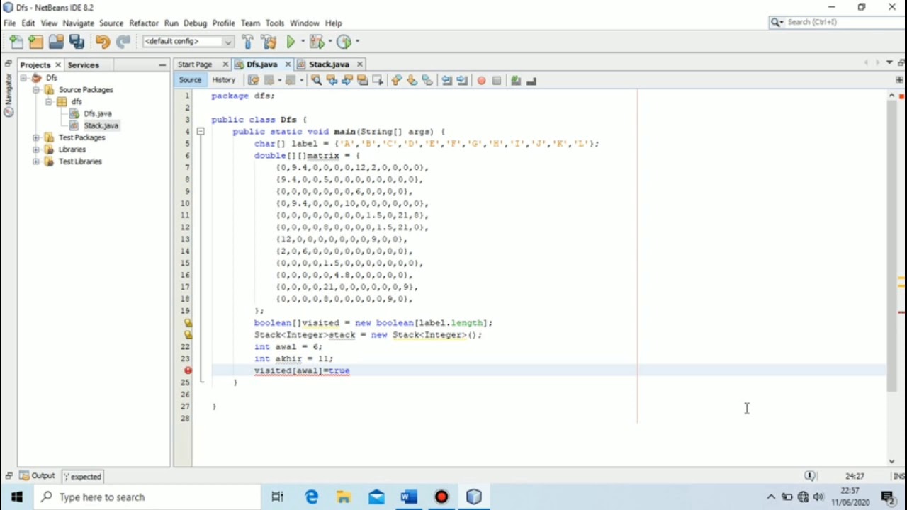Expand the Test Libraries node
Viewport: 907px width, 510px height.
[36, 161]
